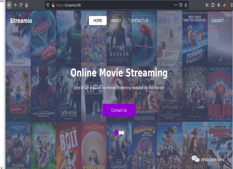Viewport: 233px width, 169px height.
Task: Open the page actions three-dot menu
Action: click(176, 5)
